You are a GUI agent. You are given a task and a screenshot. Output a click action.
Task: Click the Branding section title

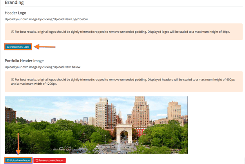coord(14,3)
